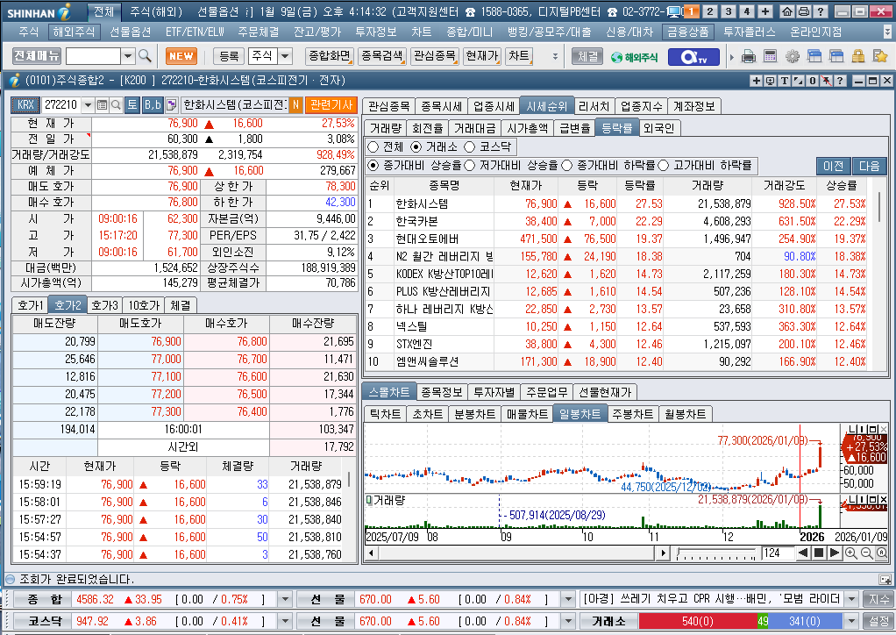Open the news ticker dropdown arrow

[852, 599]
